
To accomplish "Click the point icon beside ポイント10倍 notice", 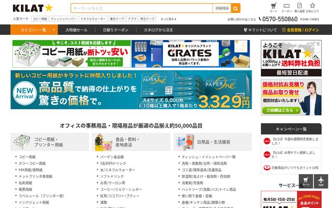I will (267, 167).
